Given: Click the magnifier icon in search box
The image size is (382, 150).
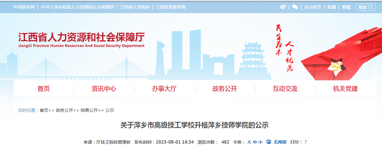Looking at the screenshot, I should [370, 7].
